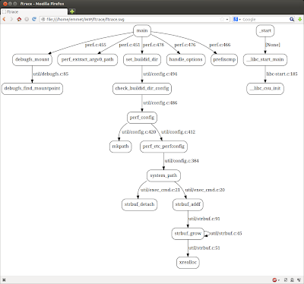This screenshot has width=304, height=284.
Task: Open the Home page icon
Action: (19, 19)
